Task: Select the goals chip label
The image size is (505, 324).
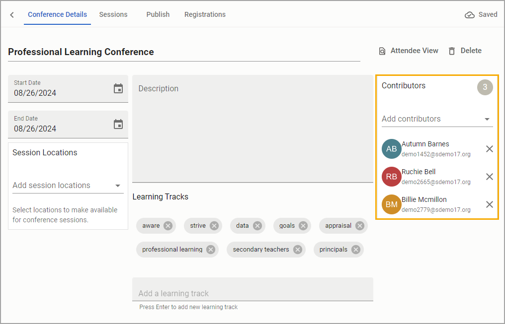Action: [x=287, y=226]
